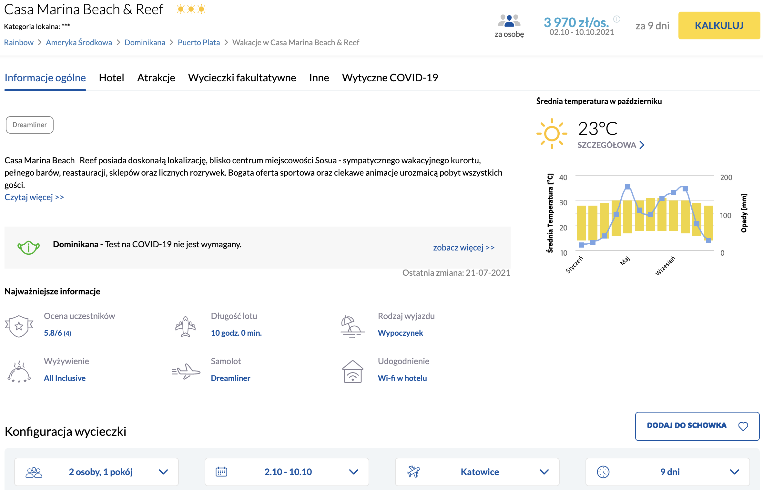
Task: Click the flight length airplane icon
Action: click(185, 326)
